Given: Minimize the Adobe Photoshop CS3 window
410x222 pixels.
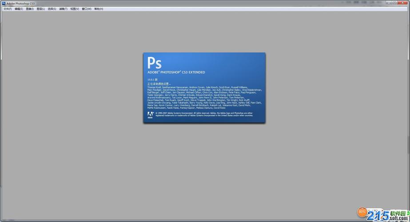Looking at the screenshot, I should click(x=389, y=2).
